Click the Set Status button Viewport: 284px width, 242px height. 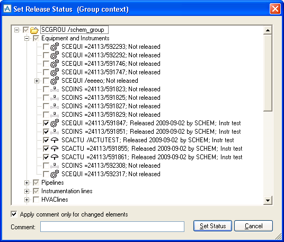pos(212,226)
